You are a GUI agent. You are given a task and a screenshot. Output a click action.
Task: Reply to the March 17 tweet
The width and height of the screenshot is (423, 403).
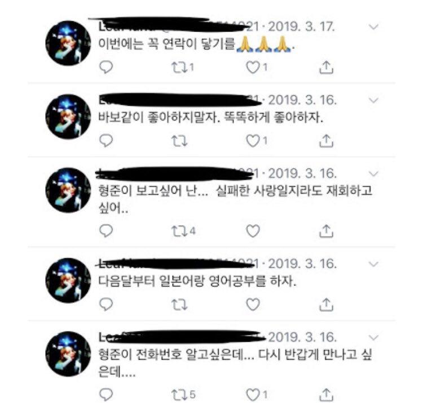tap(106, 67)
